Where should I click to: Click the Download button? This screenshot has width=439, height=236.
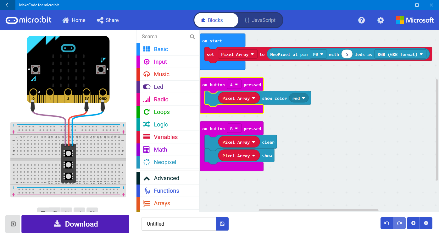click(75, 224)
